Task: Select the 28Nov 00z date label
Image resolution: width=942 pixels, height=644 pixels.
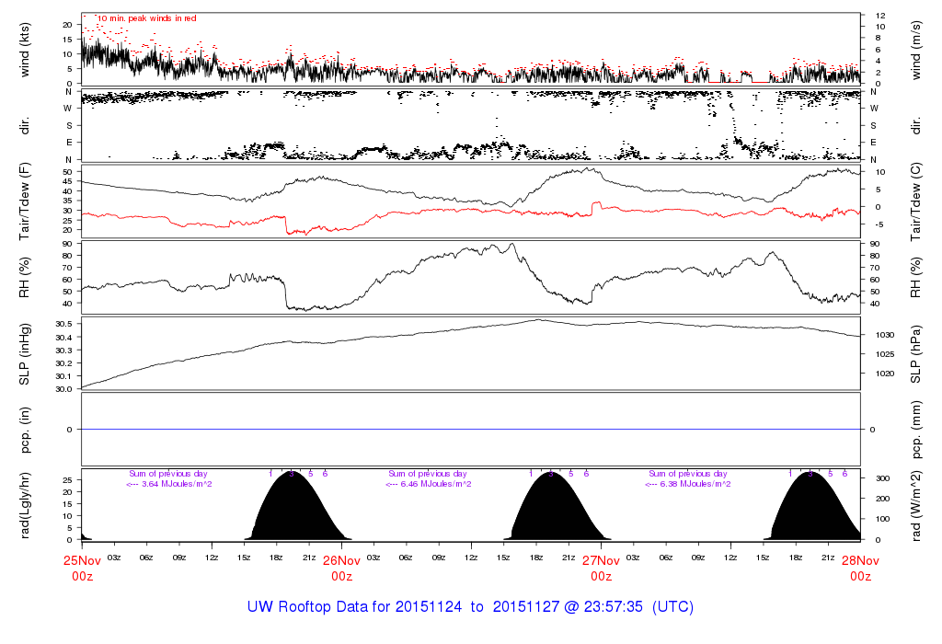Action: [859, 568]
